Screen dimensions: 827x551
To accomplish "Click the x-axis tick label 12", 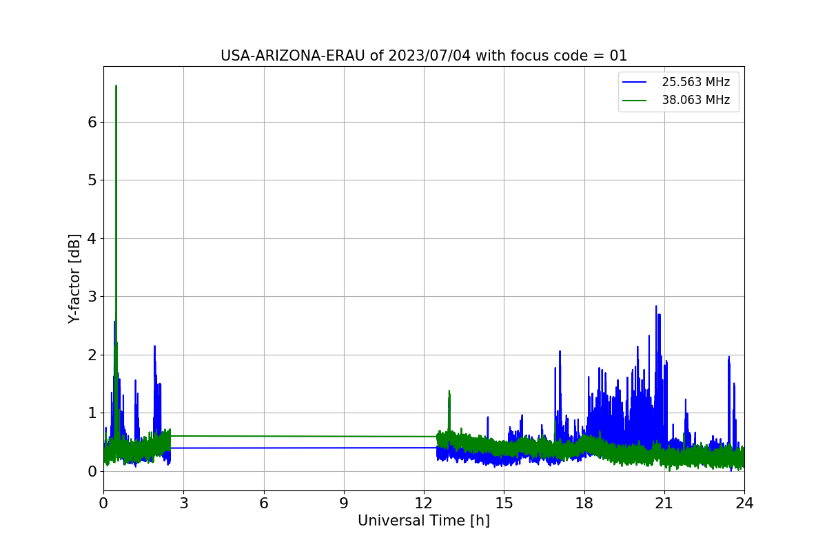I will tap(424, 503).
